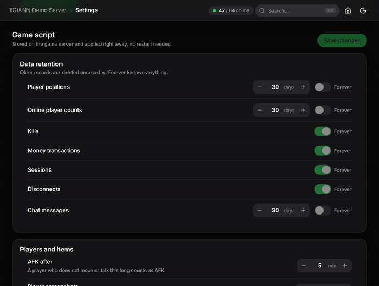Click Online player counts days value

click(275, 110)
